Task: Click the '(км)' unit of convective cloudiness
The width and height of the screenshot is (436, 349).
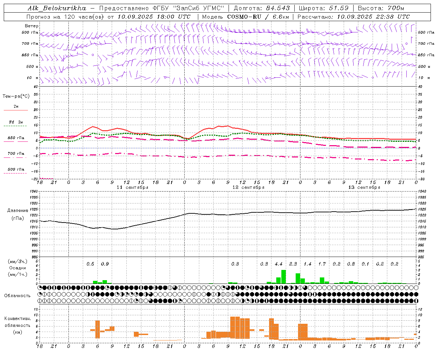Action: [x=17, y=332]
